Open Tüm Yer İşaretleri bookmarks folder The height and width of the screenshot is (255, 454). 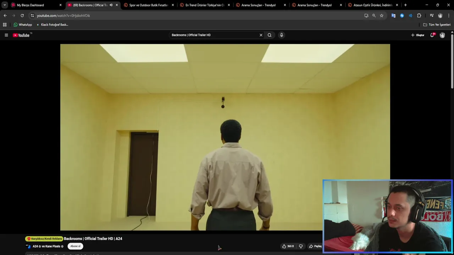coord(437,25)
